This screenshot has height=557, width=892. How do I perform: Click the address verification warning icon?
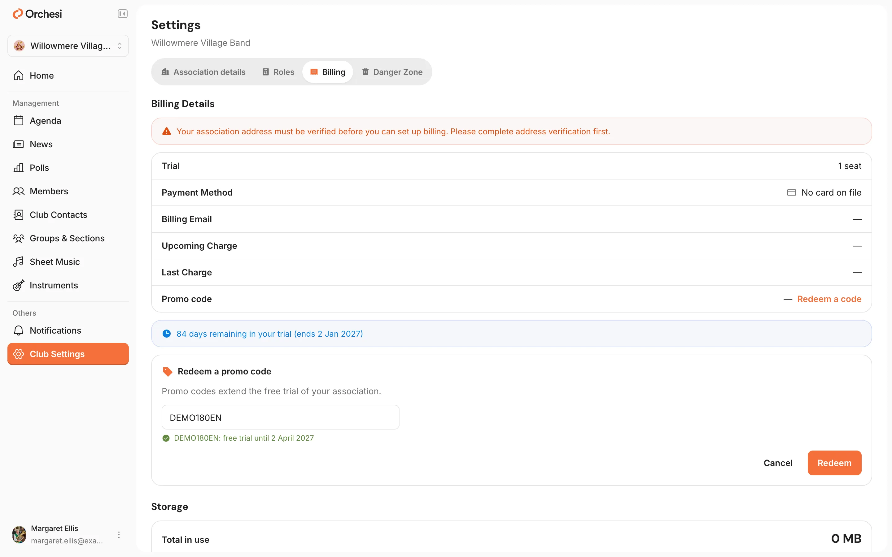[x=167, y=132]
